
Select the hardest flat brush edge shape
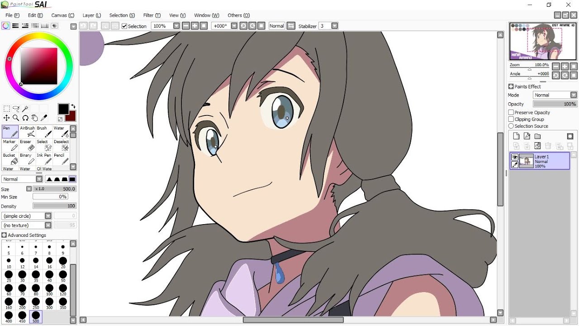click(72, 179)
